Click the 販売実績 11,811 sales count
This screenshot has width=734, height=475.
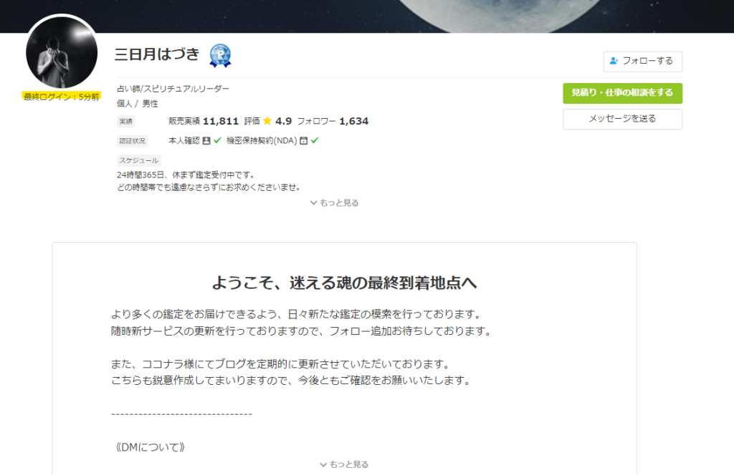point(204,122)
